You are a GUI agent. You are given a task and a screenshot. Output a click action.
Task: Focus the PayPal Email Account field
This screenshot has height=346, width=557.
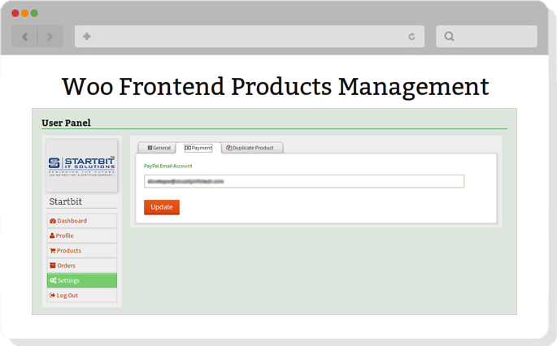click(303, 181)
